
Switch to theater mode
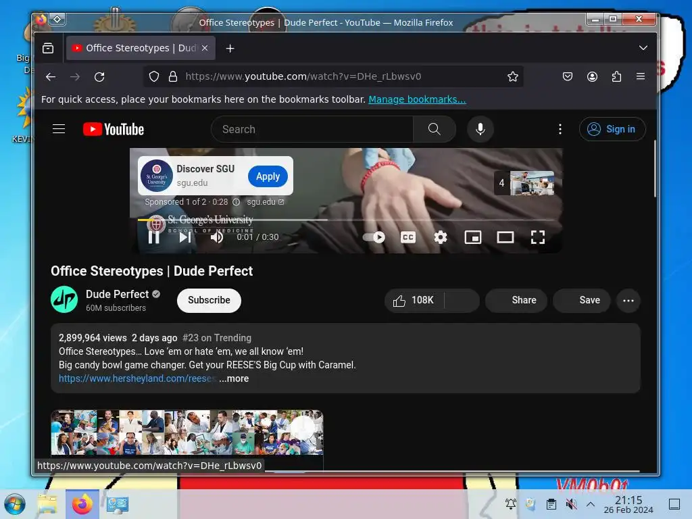[x=505, y=237]
